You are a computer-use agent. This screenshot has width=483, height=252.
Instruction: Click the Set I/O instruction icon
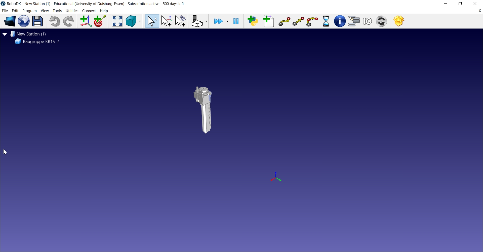point(368,22)
